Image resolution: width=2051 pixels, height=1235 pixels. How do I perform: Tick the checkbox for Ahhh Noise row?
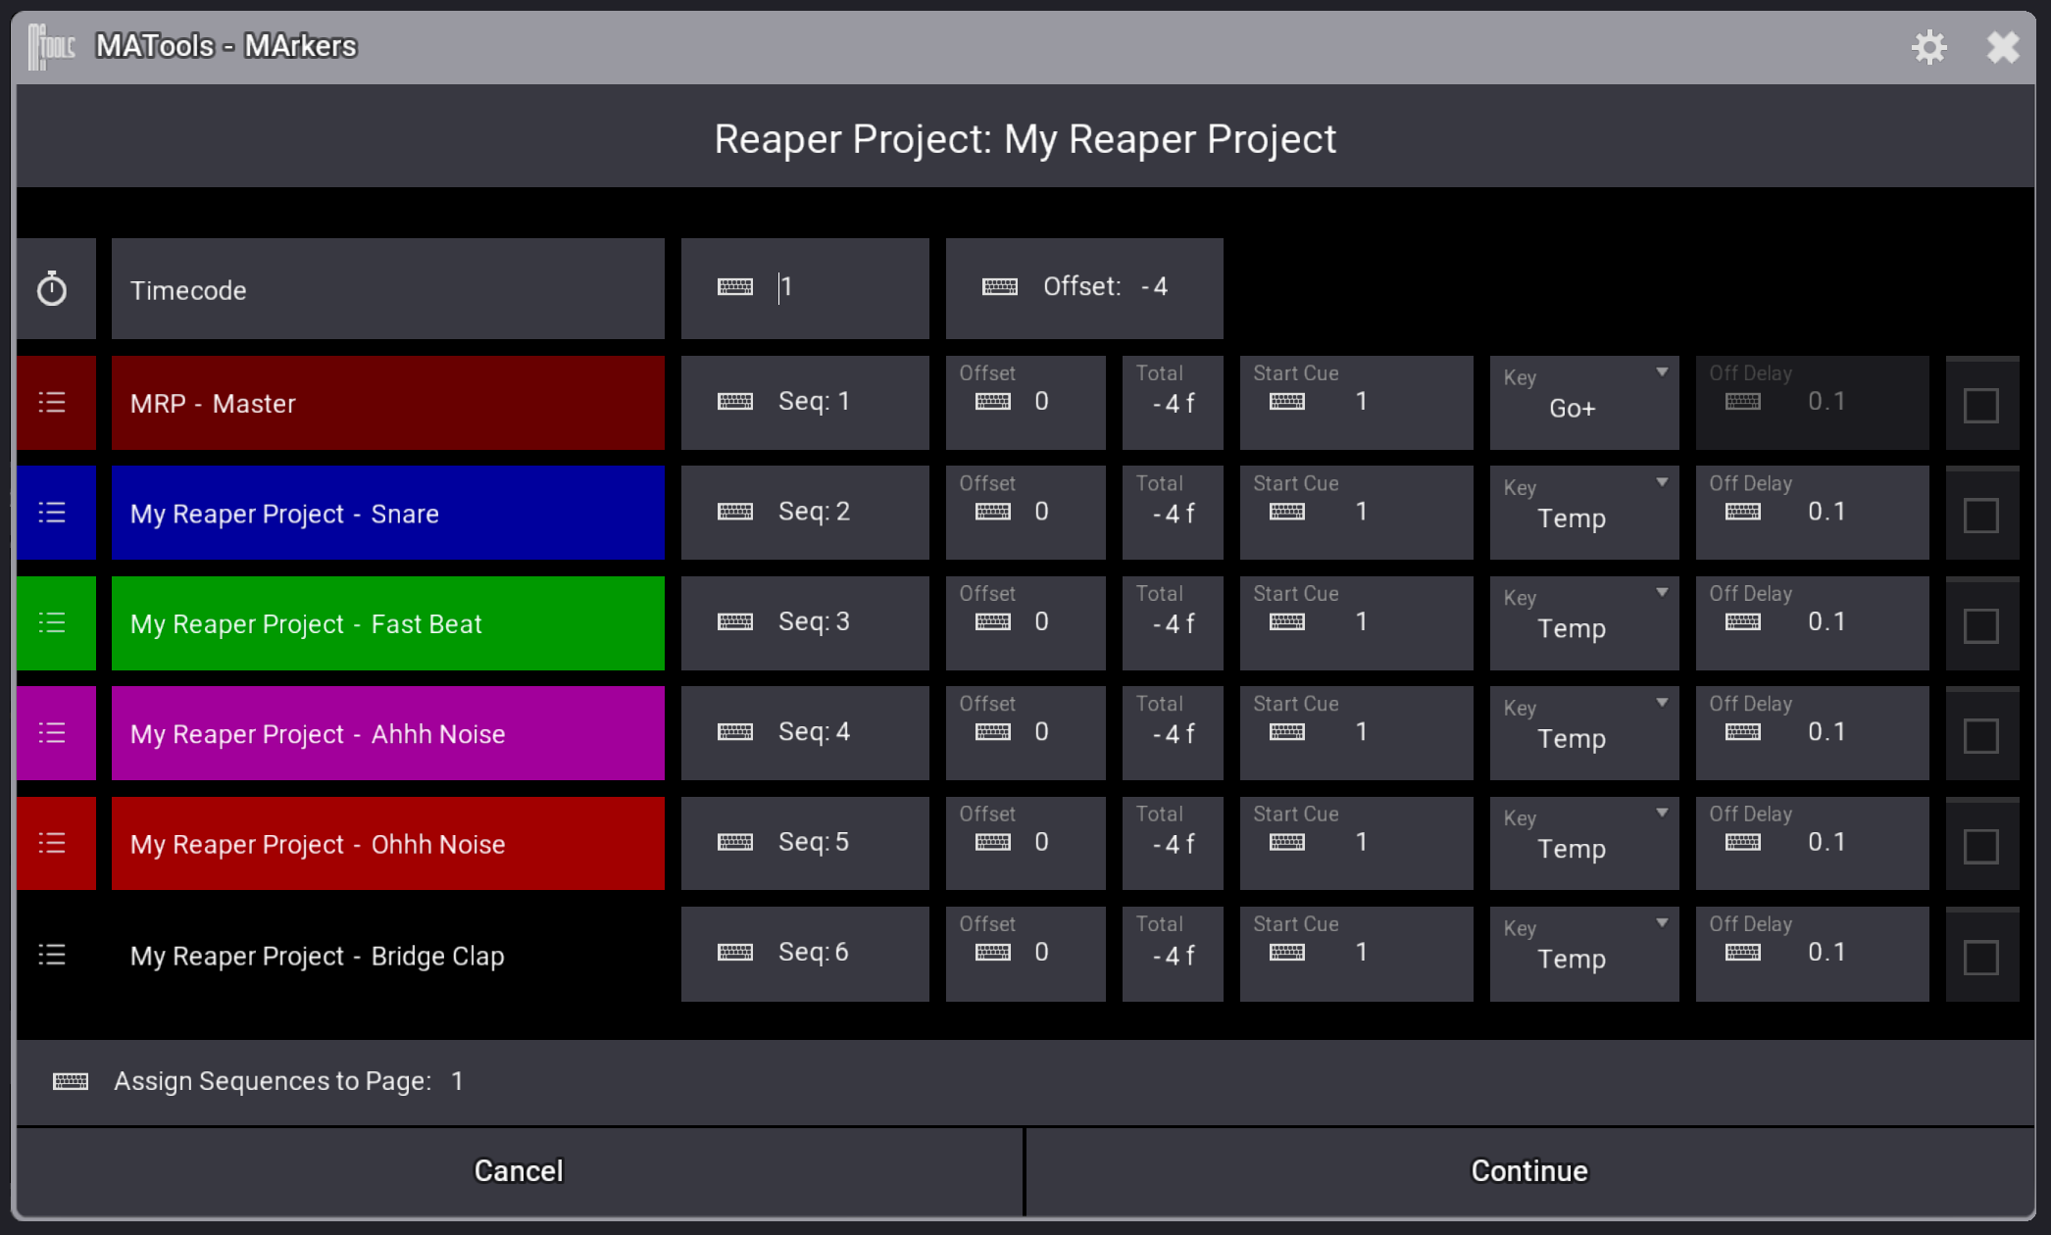click(1981, 736)
